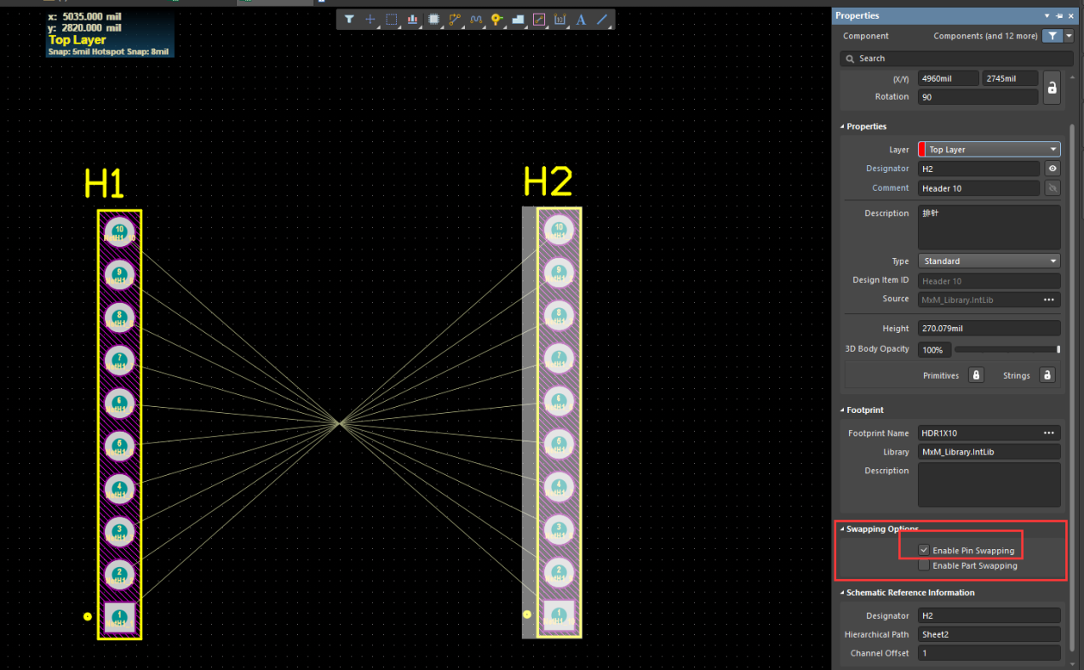
Task: Open the Type dropdown showing Standard
Action: tap(989, 261)
